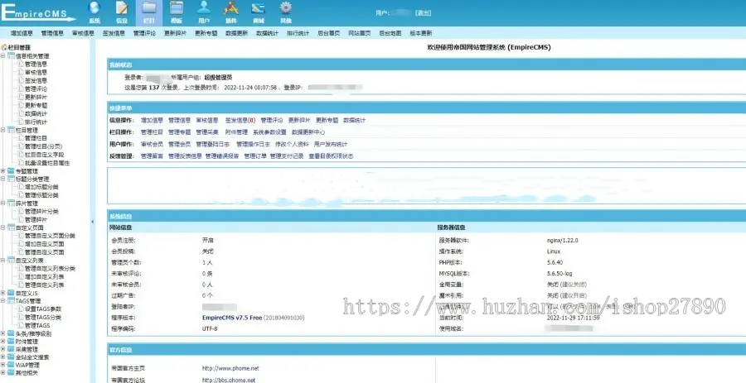Collapse the left sidebar using the arrow handle

tap(92, 222)
